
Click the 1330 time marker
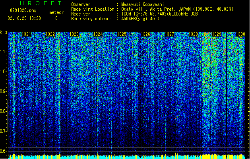click(x=240, y=34)
